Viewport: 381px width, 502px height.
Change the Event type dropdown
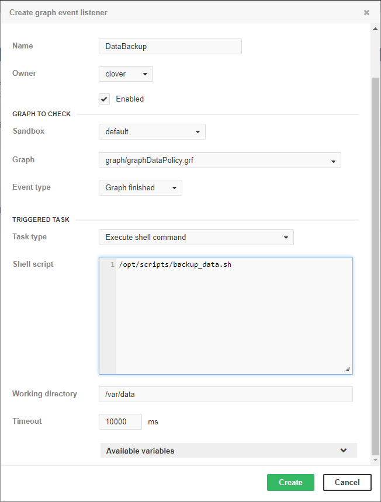[140, 188]
